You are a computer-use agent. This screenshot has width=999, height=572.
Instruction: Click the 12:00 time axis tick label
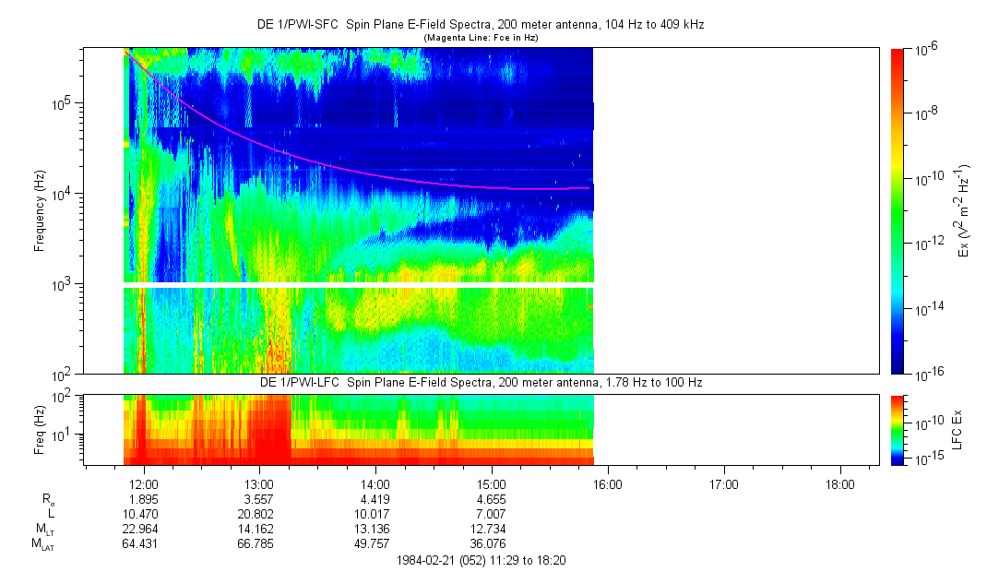click(144, 483)
